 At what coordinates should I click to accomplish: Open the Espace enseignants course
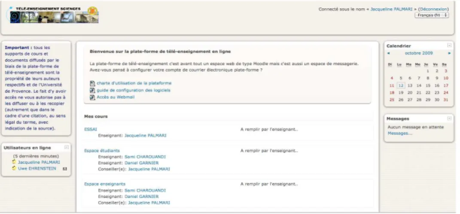tap(105, 184)
